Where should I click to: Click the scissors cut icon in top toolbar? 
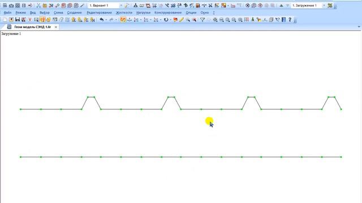click(38, 5)
